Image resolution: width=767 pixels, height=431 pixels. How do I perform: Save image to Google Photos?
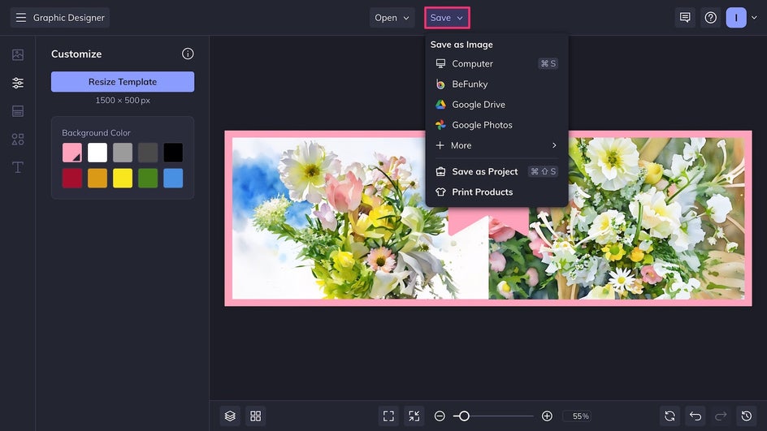coord(496,125)
